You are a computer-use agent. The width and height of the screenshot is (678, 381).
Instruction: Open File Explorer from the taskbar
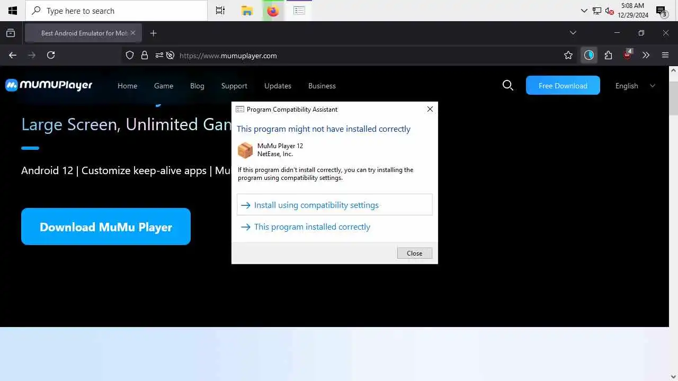pos(247,11)
